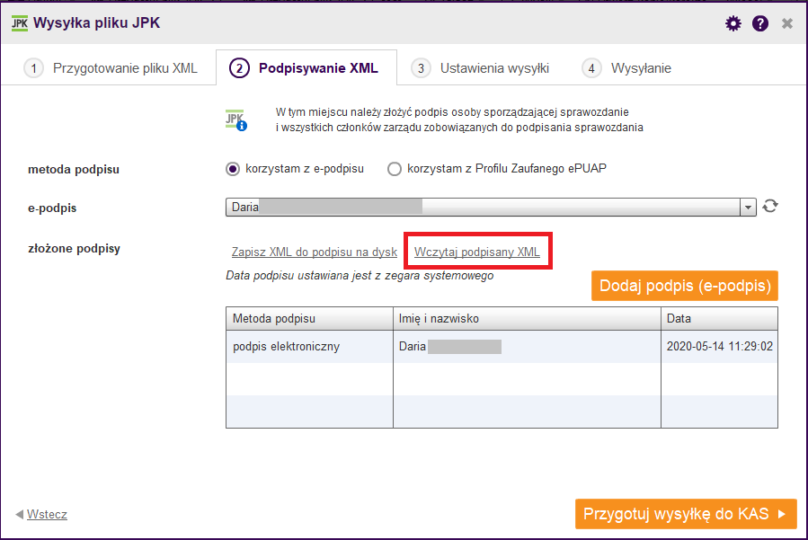
Task: Click the JPK logo in the title bar
Action: pyautogui.click(x=20, y=23)
